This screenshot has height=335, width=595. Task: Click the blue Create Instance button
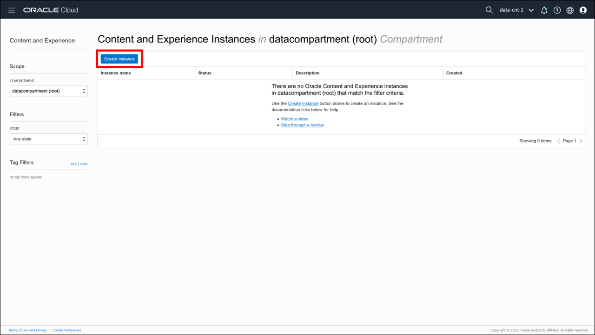(119, 59)
